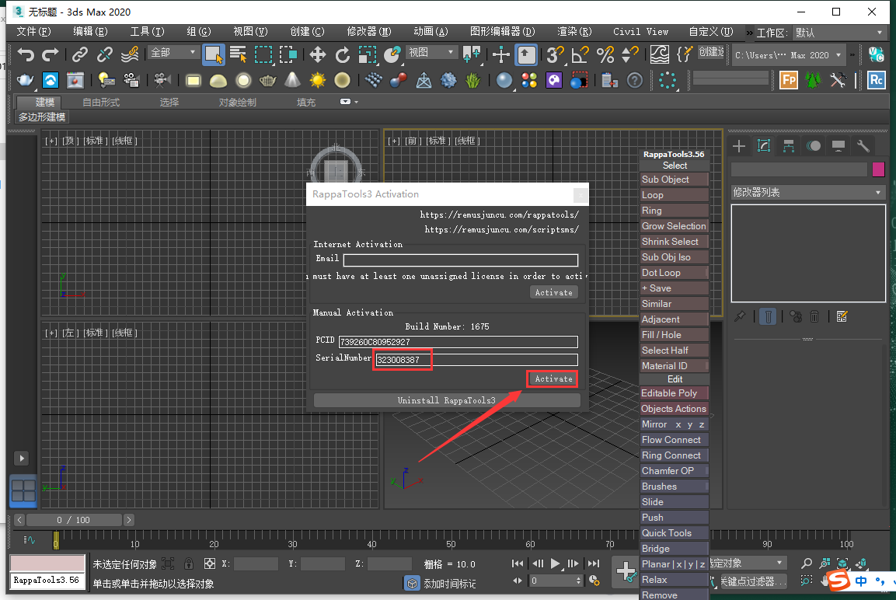
Task: Select the Link objects tool
Action: (x=79, y=55)
